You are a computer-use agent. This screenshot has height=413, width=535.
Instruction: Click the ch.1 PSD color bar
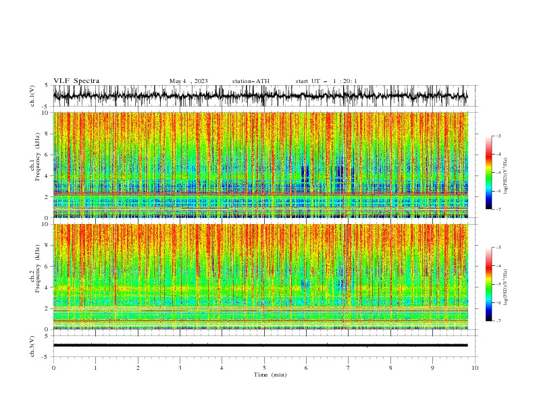(x=489, y=173)
